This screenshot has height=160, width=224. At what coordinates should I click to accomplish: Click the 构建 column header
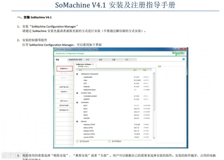point(147,70)
